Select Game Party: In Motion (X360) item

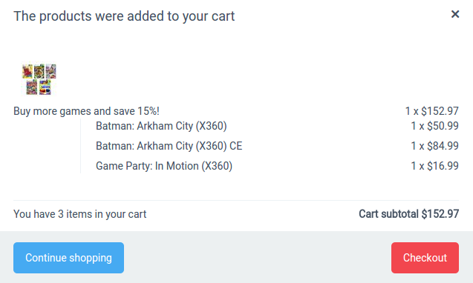pos(164,166)
